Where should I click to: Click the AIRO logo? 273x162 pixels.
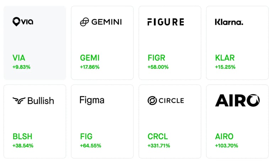[x=237, y=100]
